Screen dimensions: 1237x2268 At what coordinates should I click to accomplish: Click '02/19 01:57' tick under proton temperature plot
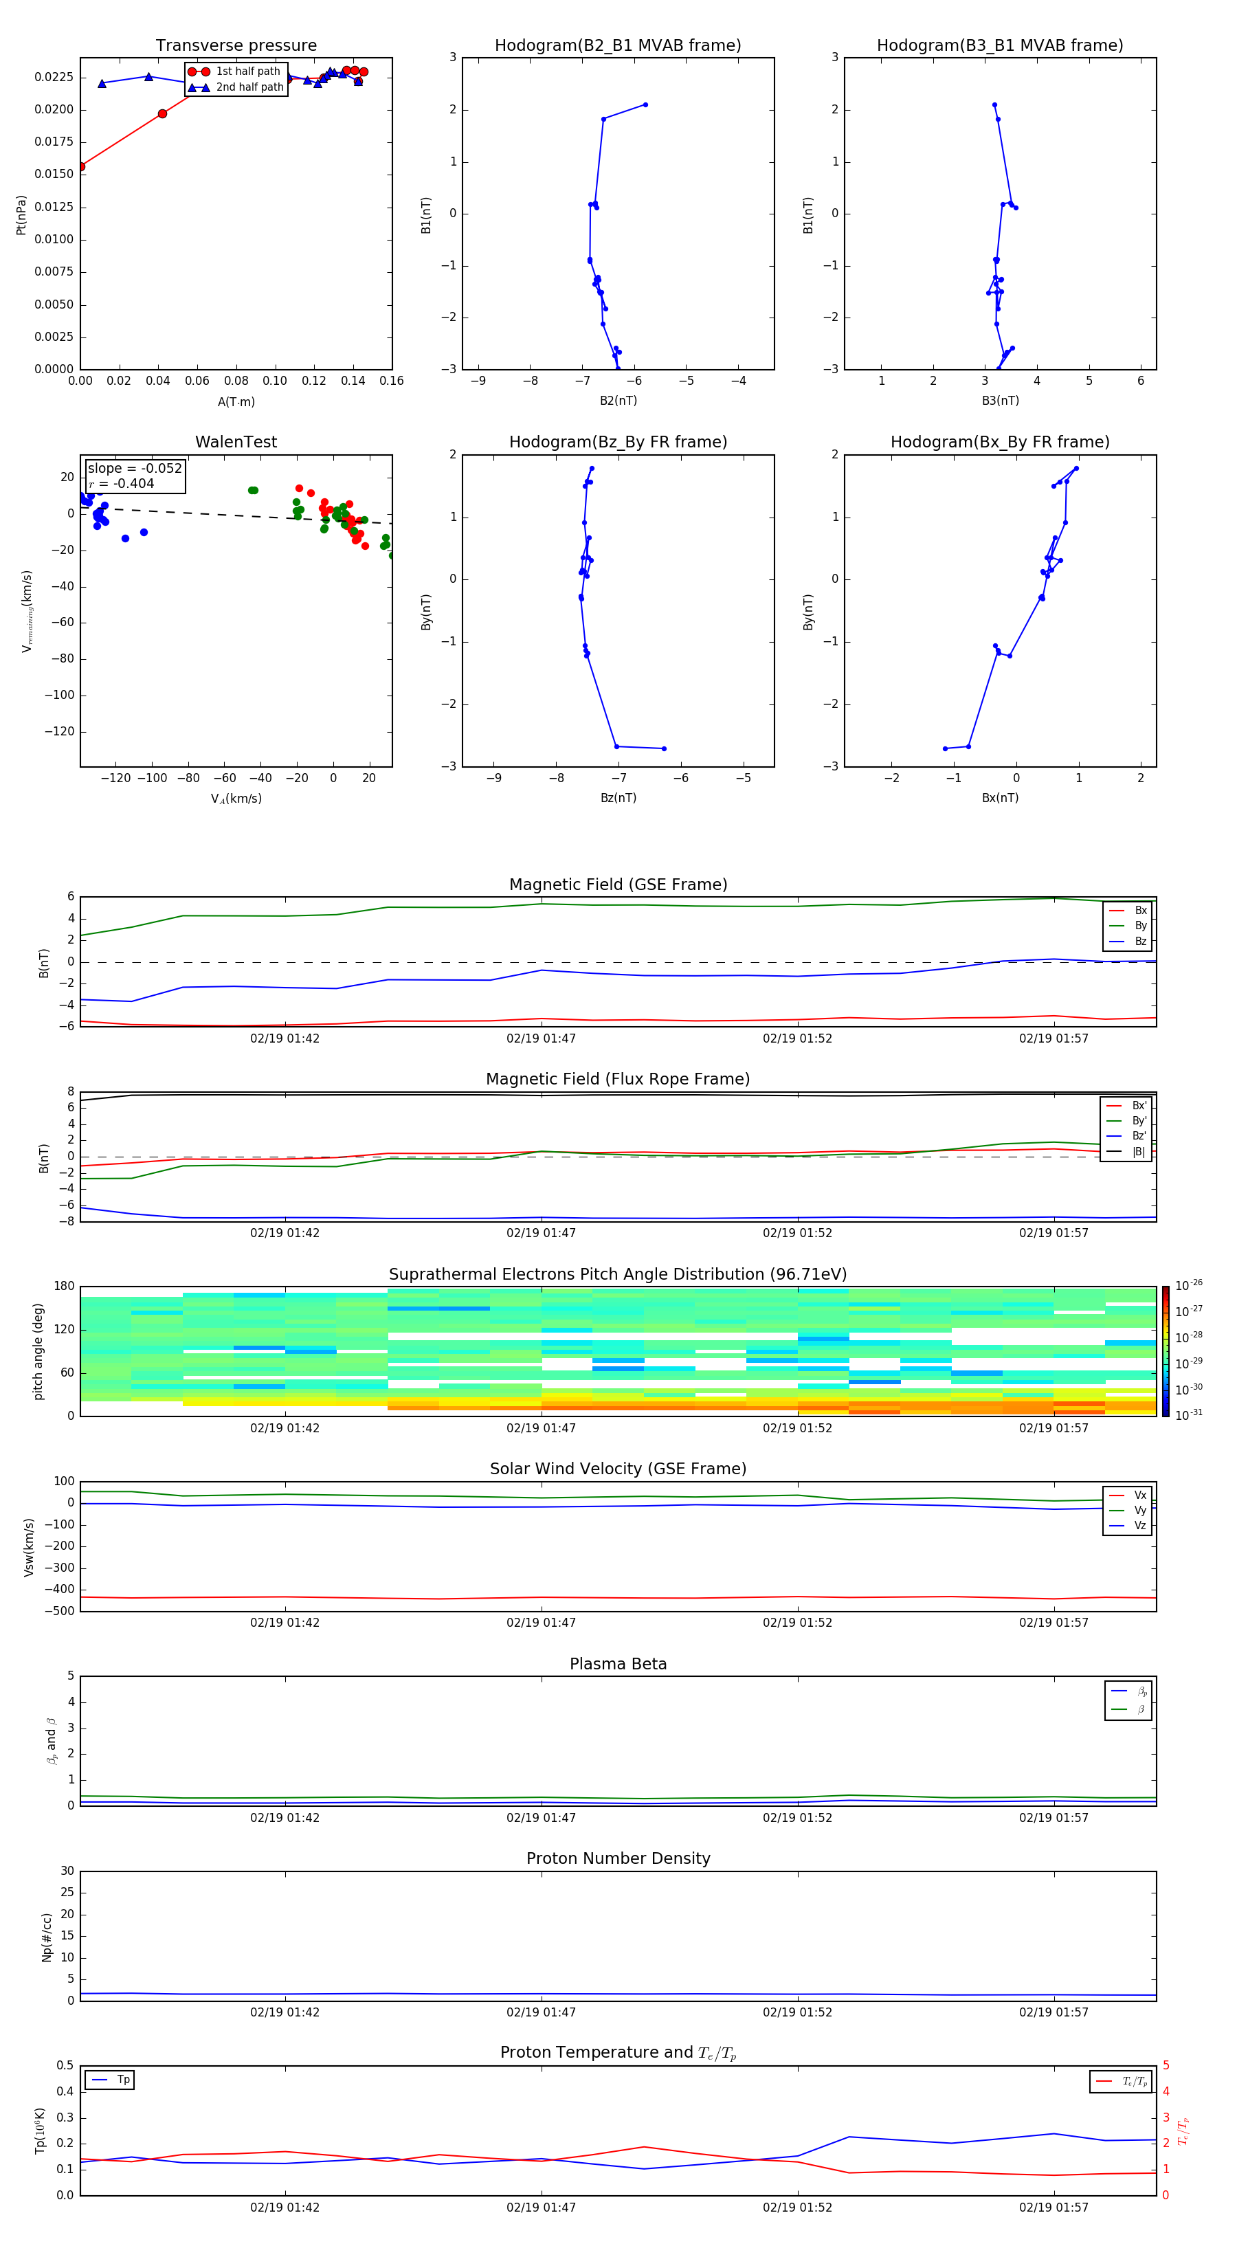click(x=1053, y=2208)
